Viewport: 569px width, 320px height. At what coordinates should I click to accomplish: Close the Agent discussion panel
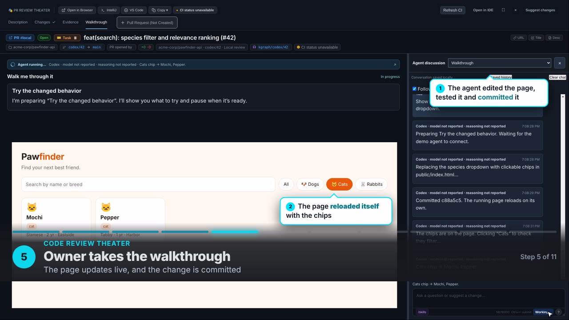click(x=560, y=63)
